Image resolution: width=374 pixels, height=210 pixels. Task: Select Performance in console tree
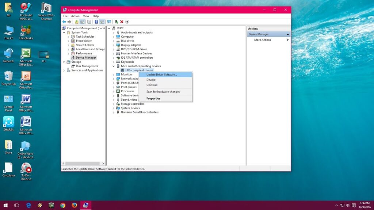(84, 54)
